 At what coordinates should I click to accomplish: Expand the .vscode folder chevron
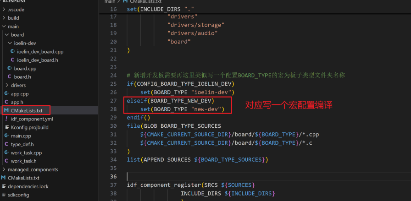tap(4, 10)
